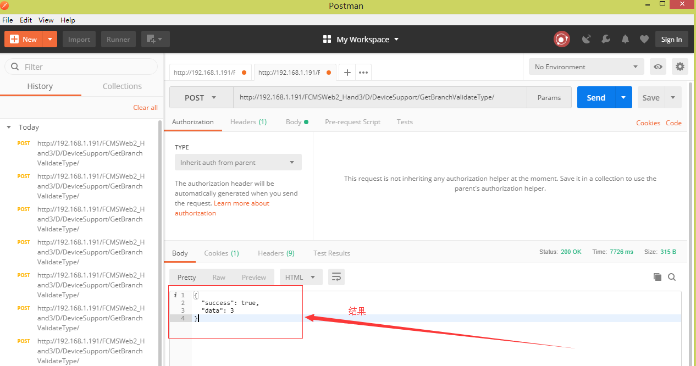Open the No Environment dropdown
Viewport: 696px width, 366px height.
coord(587,67)
